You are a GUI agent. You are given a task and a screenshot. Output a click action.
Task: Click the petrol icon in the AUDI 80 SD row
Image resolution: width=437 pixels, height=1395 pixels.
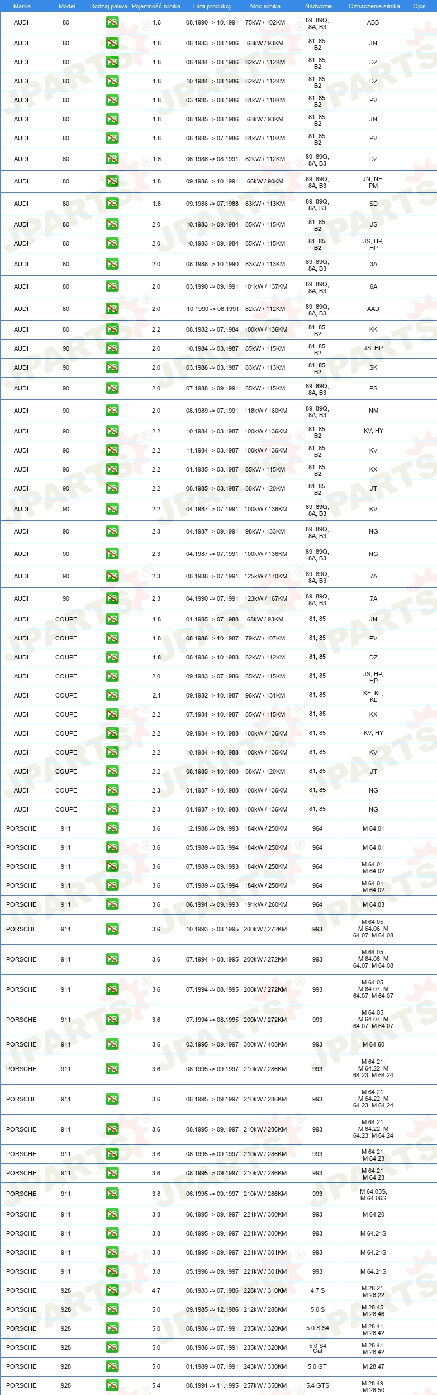point(112,204)
